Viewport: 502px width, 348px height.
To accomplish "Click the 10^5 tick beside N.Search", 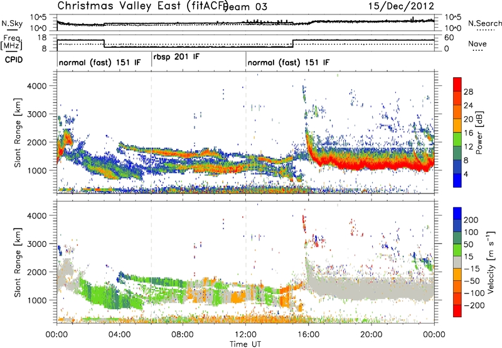I will tap(452, 18).
